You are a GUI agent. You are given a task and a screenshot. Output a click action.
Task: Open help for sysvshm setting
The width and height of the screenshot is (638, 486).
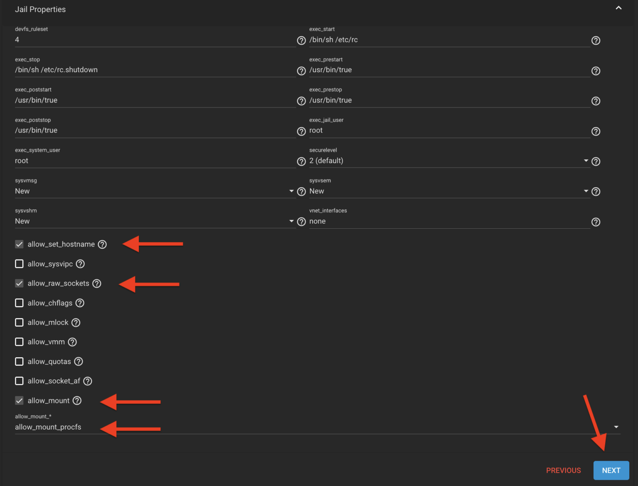[x=301, y=222]
